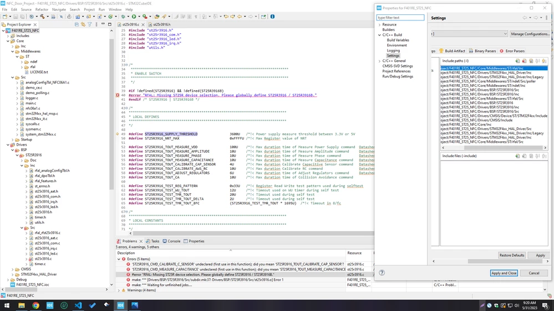The height and width of the screenshot is (311, 554).
Task: Click the green Run toolbar icon
Action: click(134, 17)
